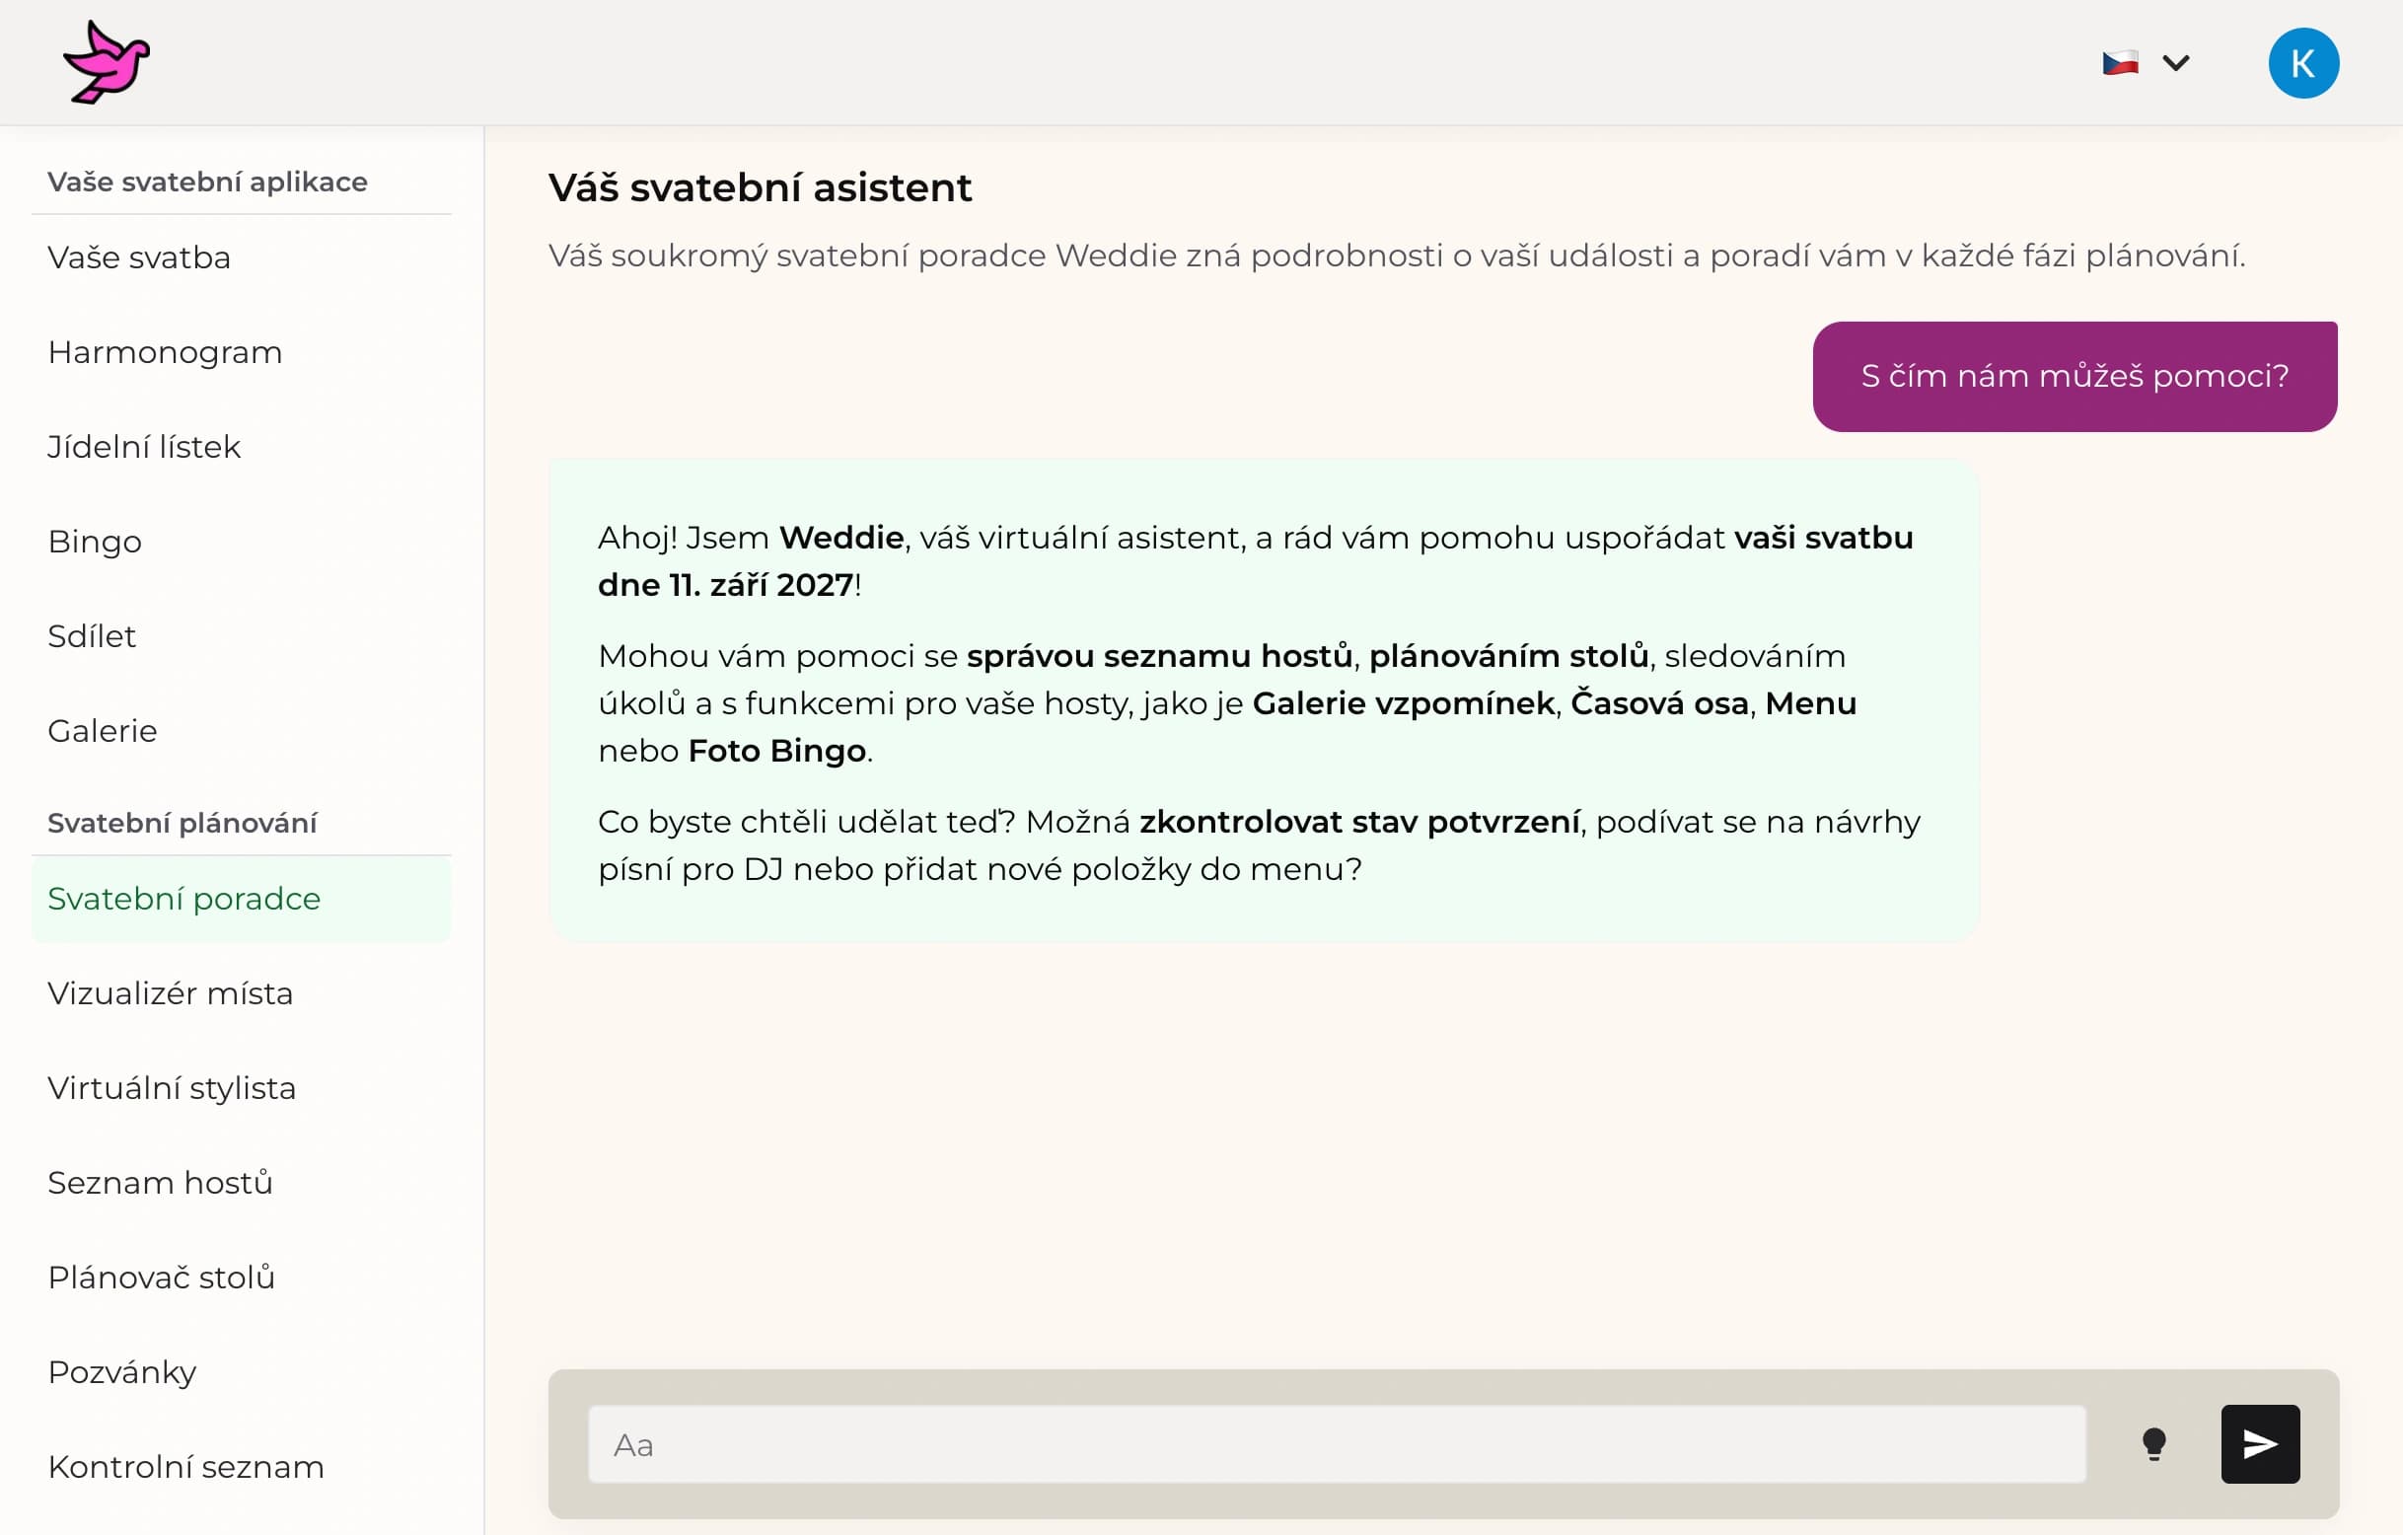Image resolution: width=2403 pixels, height=1535 pixels.
Task: Open Vaše svatba page
Action: 139,256
